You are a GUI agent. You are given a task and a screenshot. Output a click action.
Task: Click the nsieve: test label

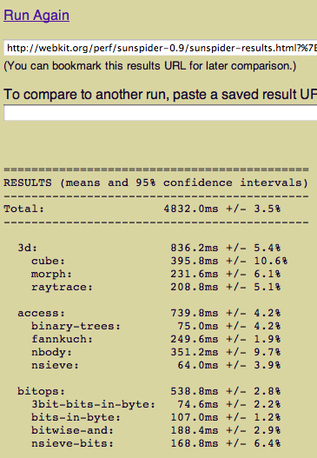pos(55,365)
